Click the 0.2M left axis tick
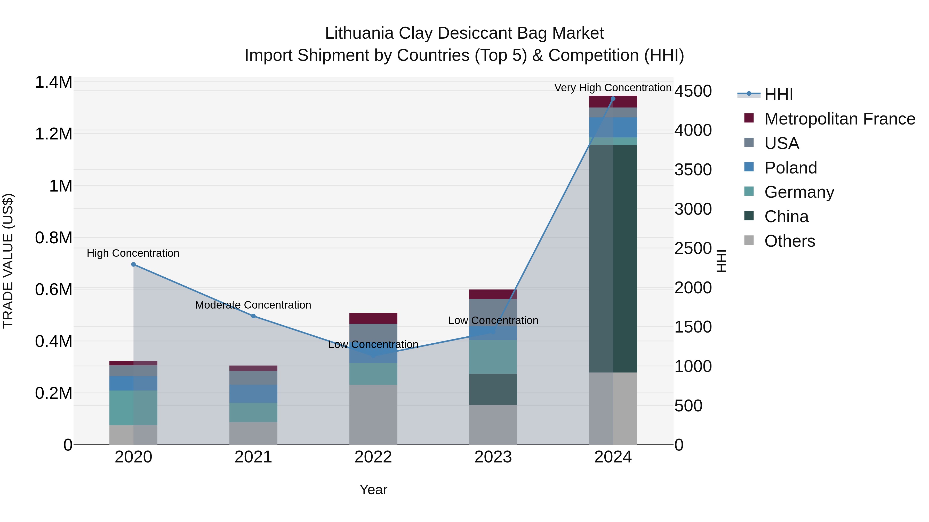929x522 pixels. coord(53,393)
